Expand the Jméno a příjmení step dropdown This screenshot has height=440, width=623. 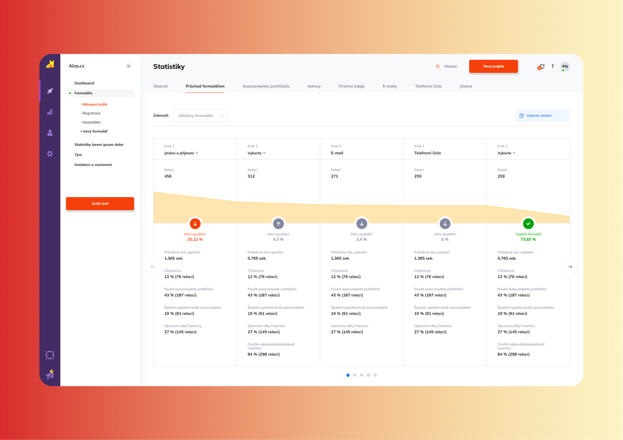pyautogui.click(x=181, y=153)
